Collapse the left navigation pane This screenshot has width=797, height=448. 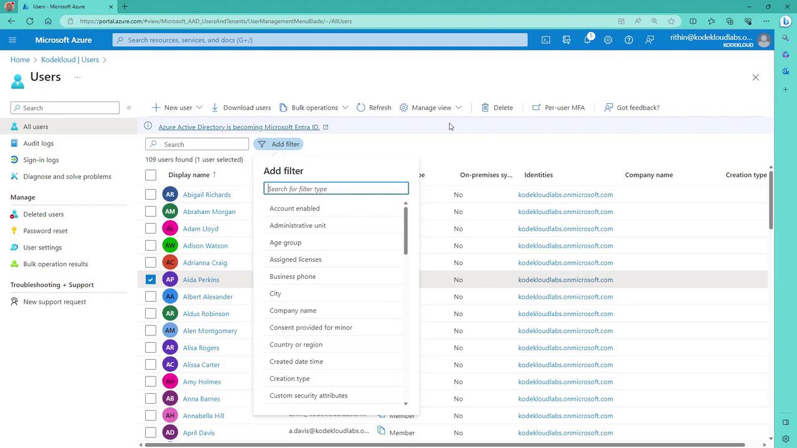pos(129,108)
